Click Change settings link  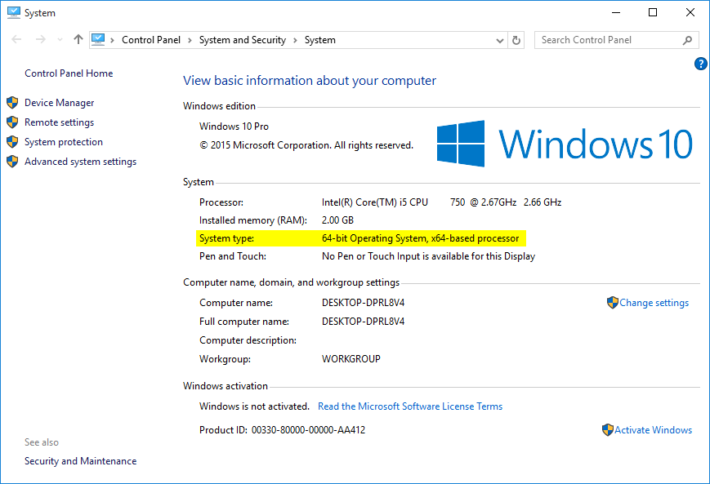pos(654,303)
